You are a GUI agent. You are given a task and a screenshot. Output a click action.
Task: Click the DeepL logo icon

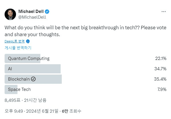(28, 41)
